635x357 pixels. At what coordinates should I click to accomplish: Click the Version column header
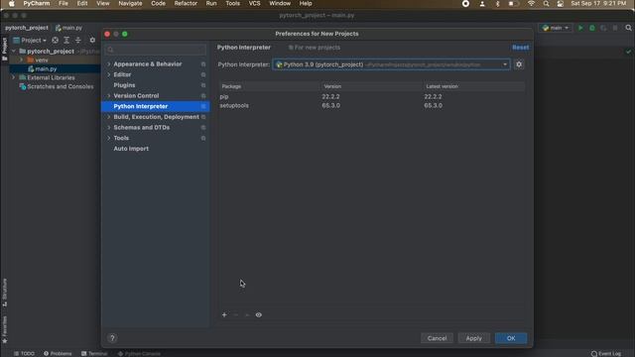tap(371, 86)
